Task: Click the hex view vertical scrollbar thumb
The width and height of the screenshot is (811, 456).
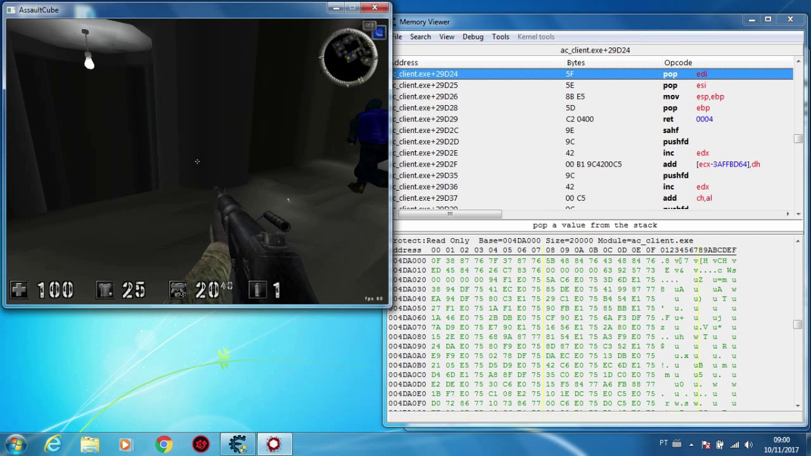Action: [798, 324]
